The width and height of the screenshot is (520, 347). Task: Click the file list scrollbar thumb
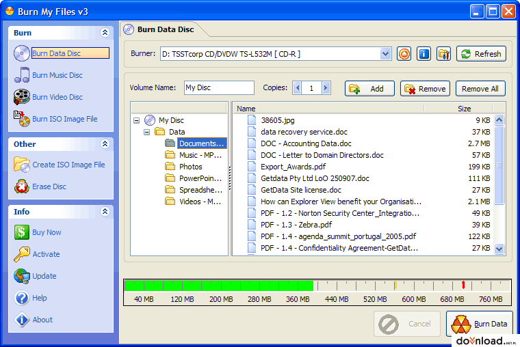click(x=499, y=165)
